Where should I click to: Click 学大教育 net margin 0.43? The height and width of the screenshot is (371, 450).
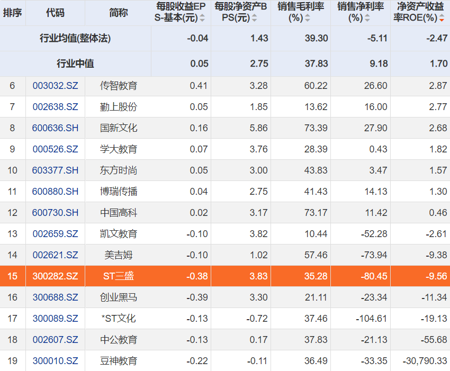[378, 149]
